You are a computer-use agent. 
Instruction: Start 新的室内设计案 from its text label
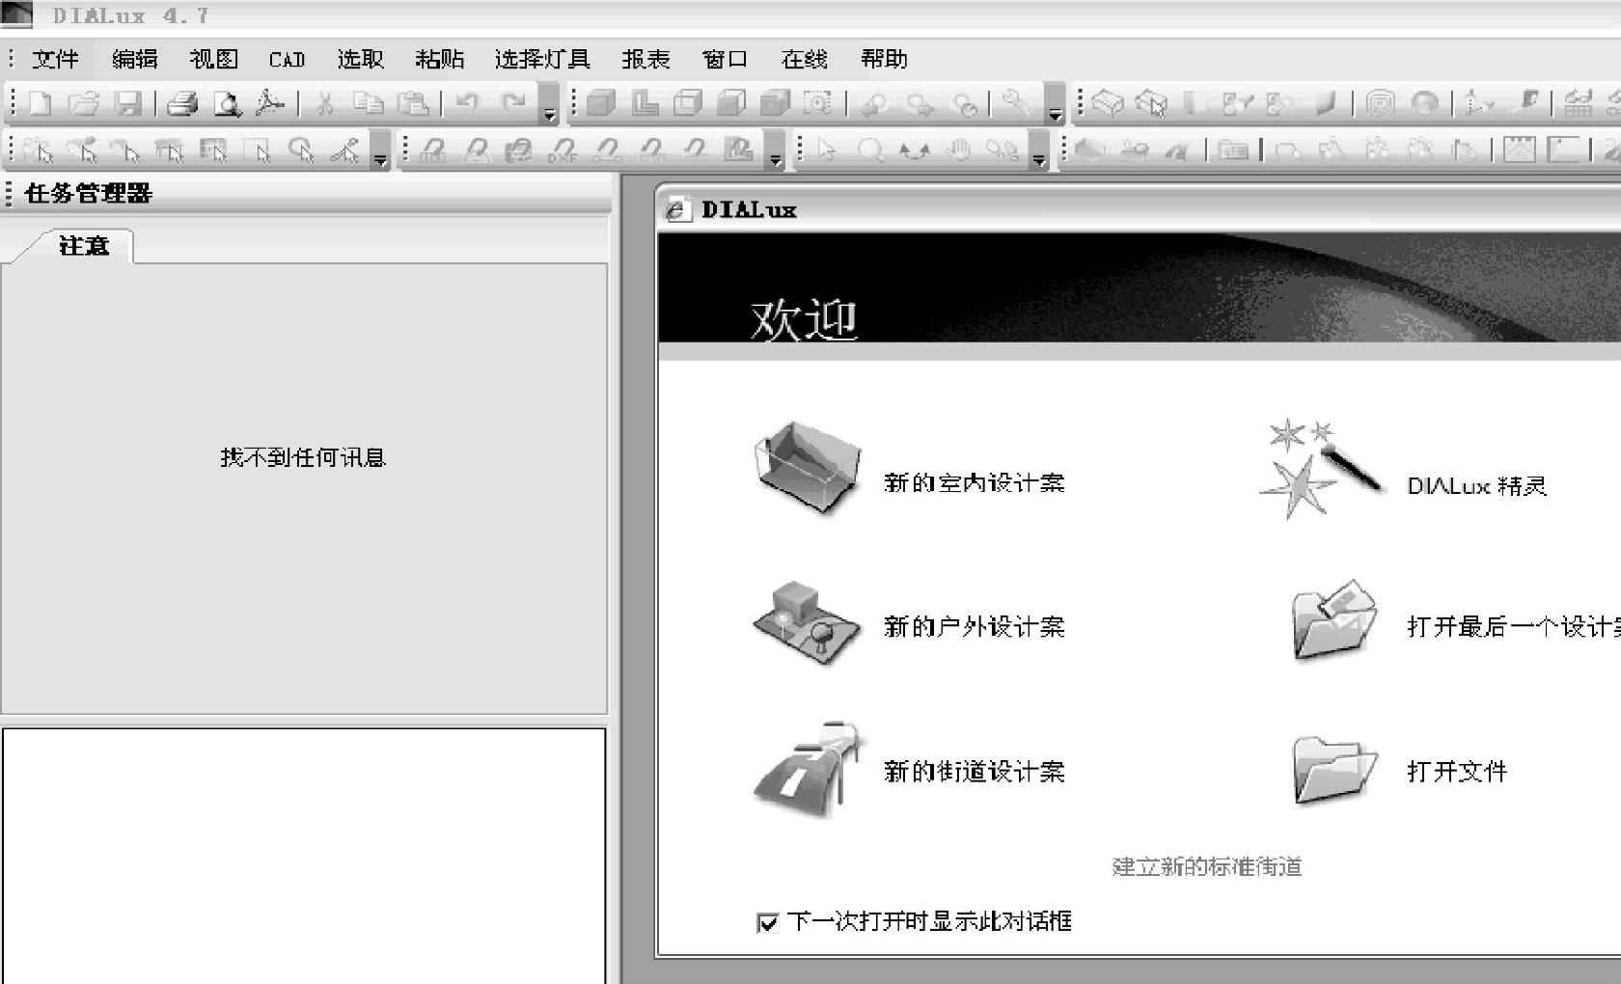pyautogui.click(x=975, y=483)
